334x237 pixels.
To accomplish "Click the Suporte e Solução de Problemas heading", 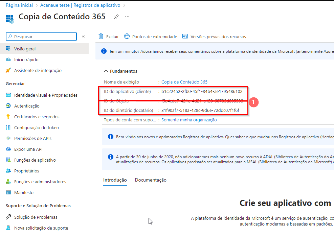I will [38, 206].
